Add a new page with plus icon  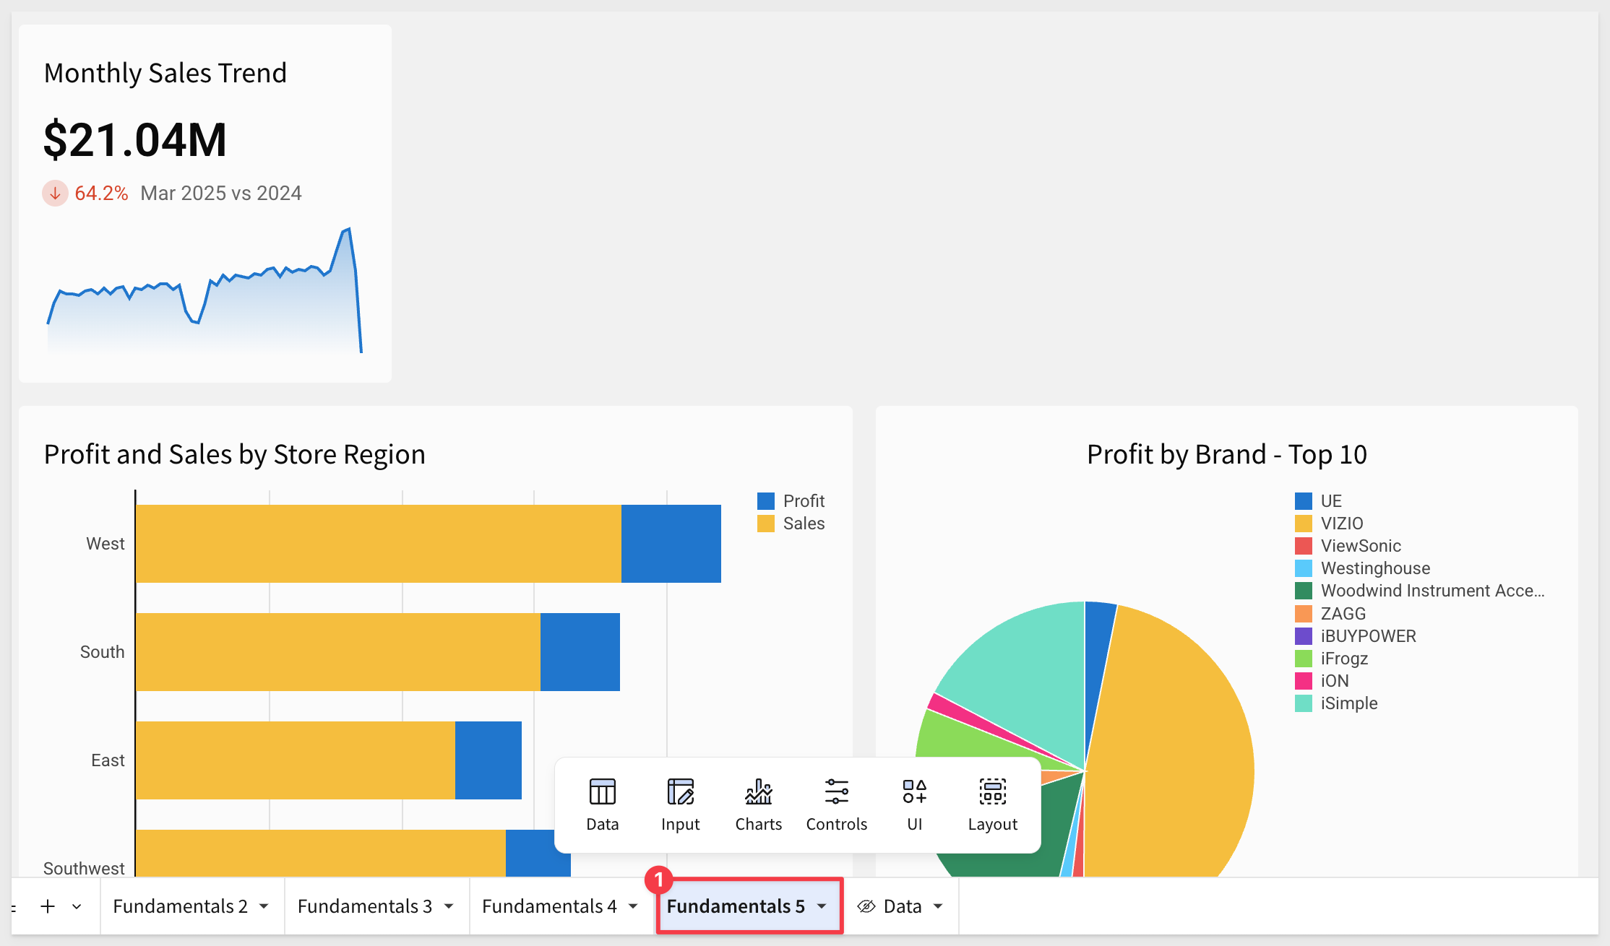48,906
